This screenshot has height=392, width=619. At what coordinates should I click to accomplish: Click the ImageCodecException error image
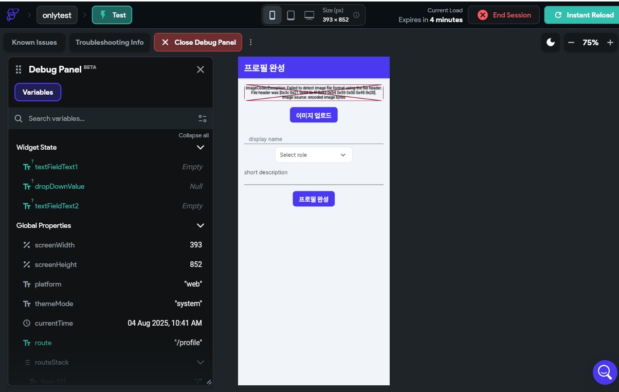(x=314, y=93)
